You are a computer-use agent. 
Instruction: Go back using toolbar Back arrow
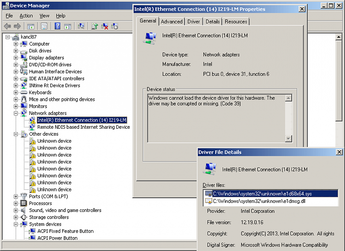[7, 26]
